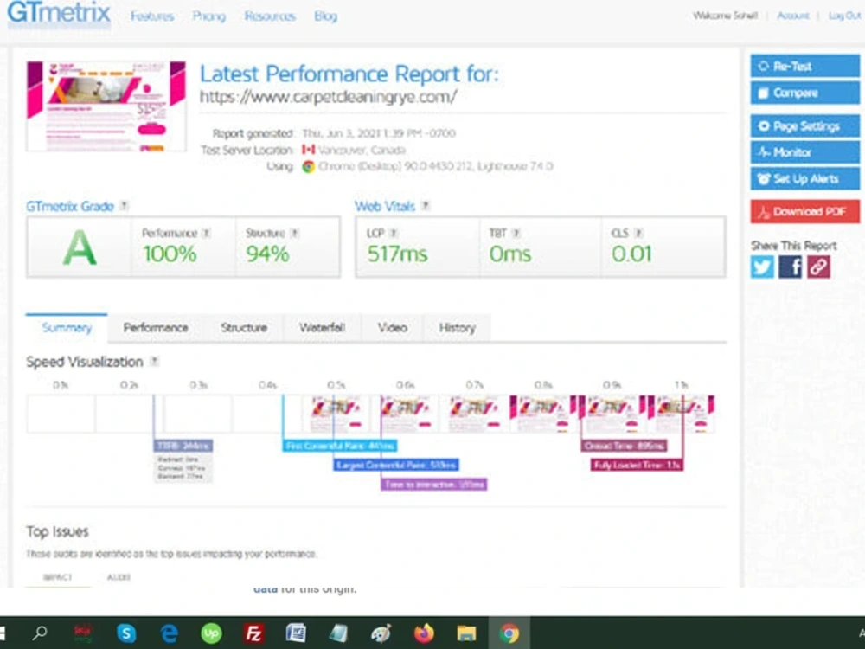
Task: Click the 517ms LCP value
Action: [x=397, y=254]
